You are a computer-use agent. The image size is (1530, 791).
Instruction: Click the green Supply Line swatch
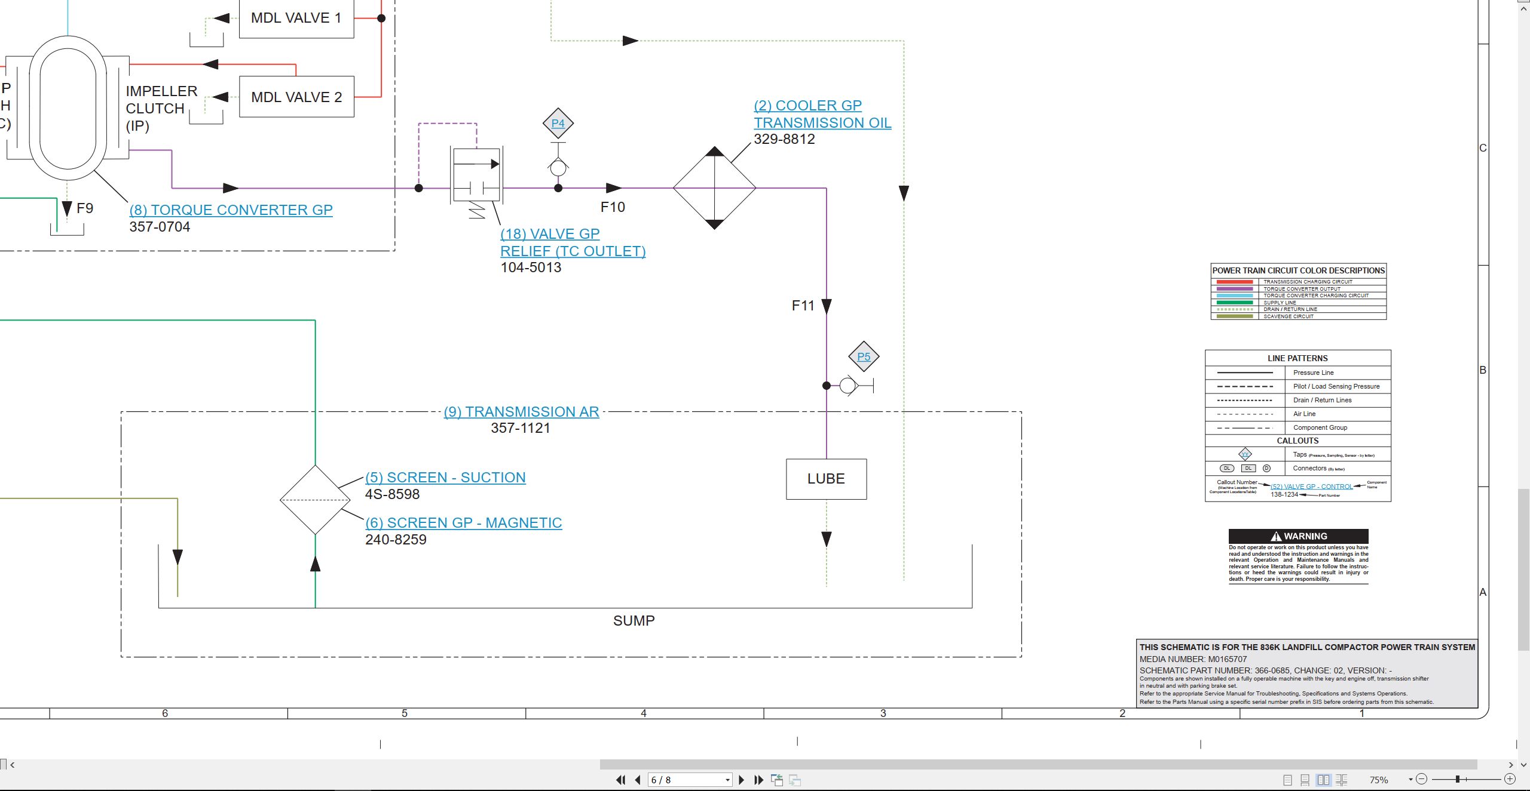point(1234,303)
